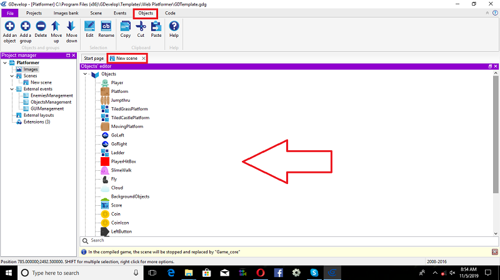This screenshot has width=500, height=280.
Task: Close the Objects' editor panel
Action: pyautogui.click(x=496, y=66)
